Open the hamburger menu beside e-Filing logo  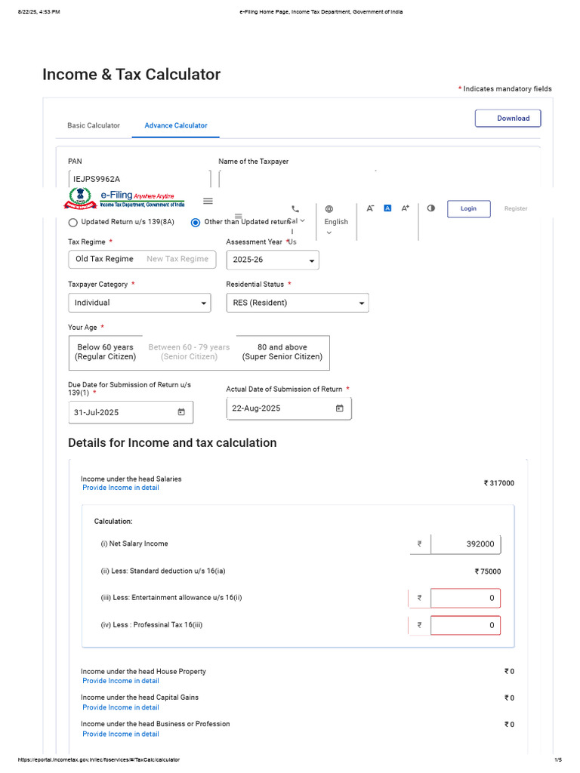point(208,201)
